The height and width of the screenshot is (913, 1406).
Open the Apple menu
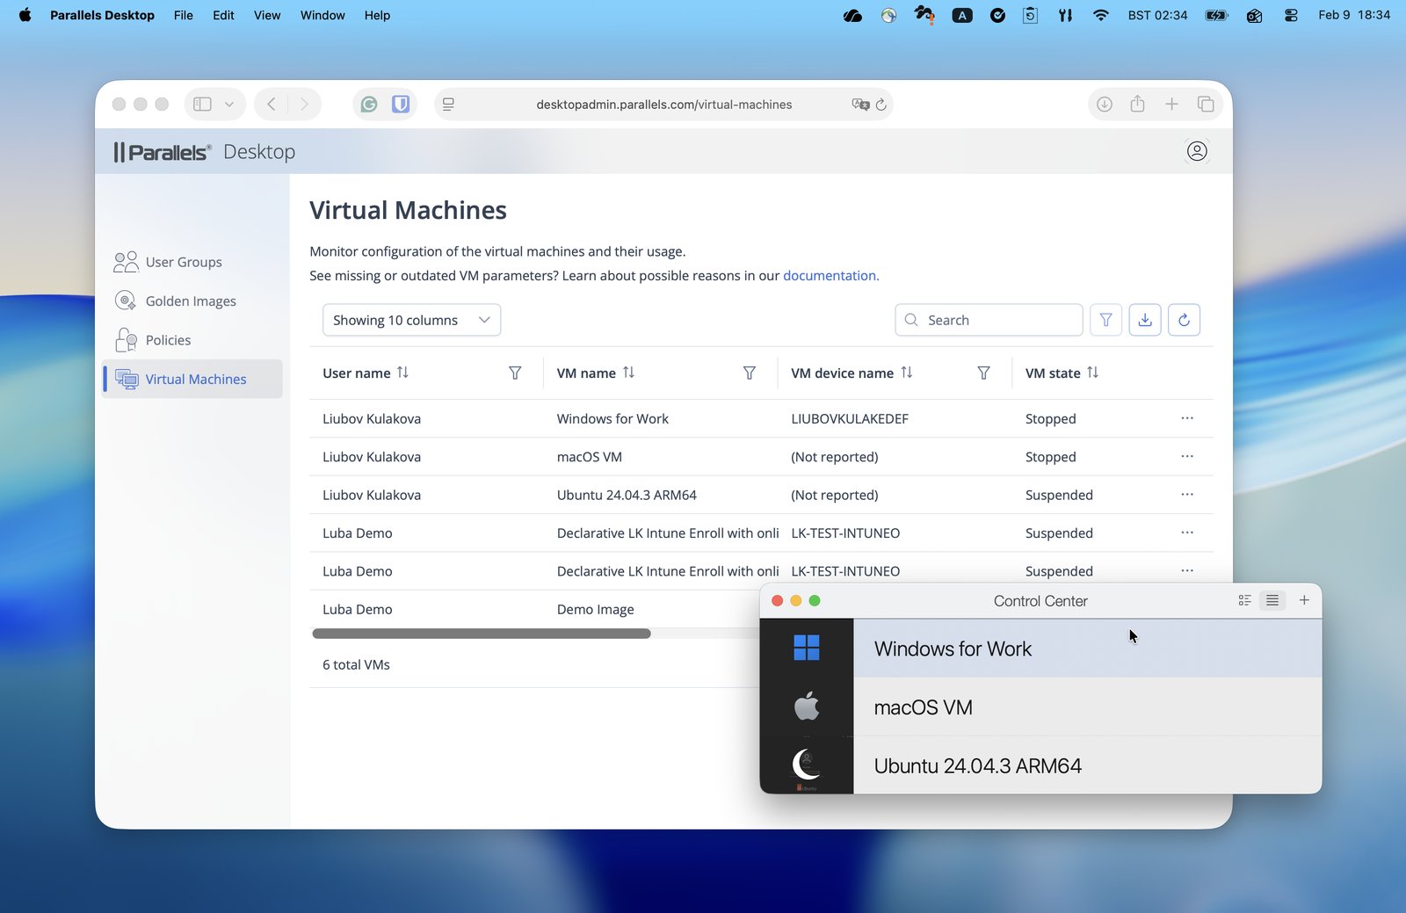point(25,15)
